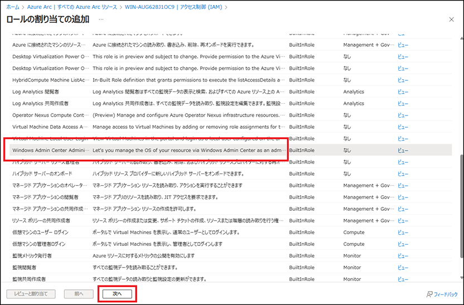Select the Log Analytics 閲覧者 role
Image resolution: width=464 pixels, height=305 pixels.
[230, 91]
